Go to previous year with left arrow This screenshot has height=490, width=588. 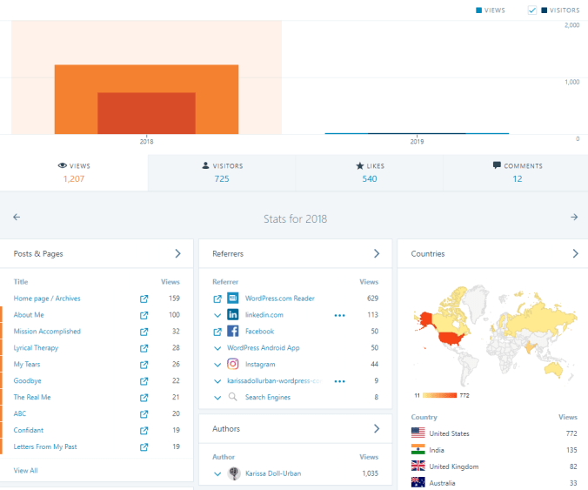coord(17,217)
